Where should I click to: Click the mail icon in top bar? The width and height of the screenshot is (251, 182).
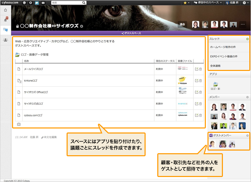(x=43, y=3)
